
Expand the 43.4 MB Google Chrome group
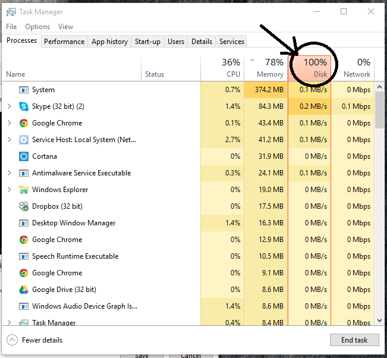tap(10, 123)
